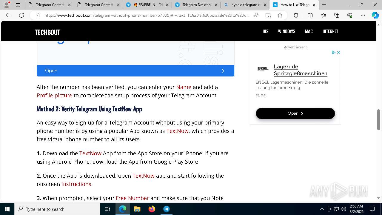Open Lagernde Spritzgießmaschinen ad link

coord(301,70)
